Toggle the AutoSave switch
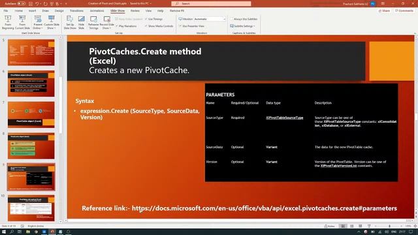 (21, 4)
